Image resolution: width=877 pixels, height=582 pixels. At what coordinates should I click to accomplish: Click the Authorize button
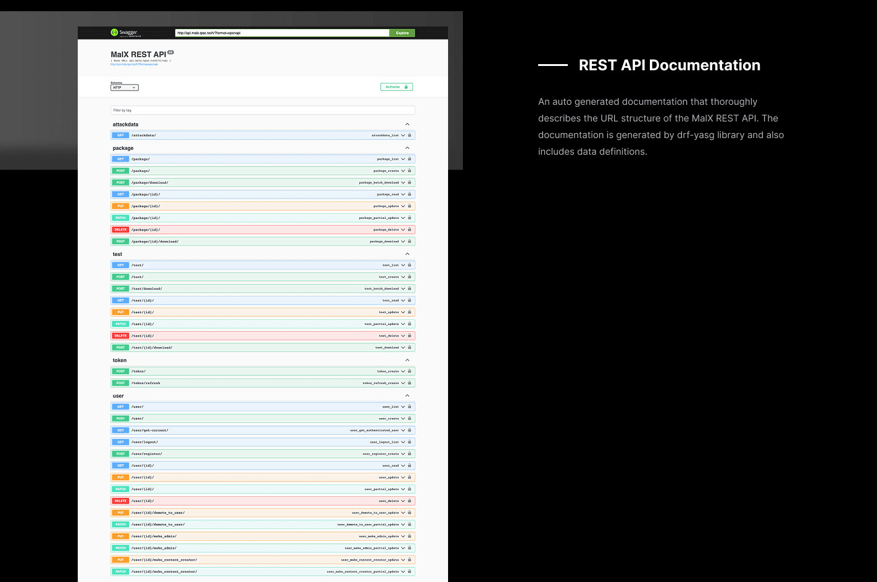[396, 87]
